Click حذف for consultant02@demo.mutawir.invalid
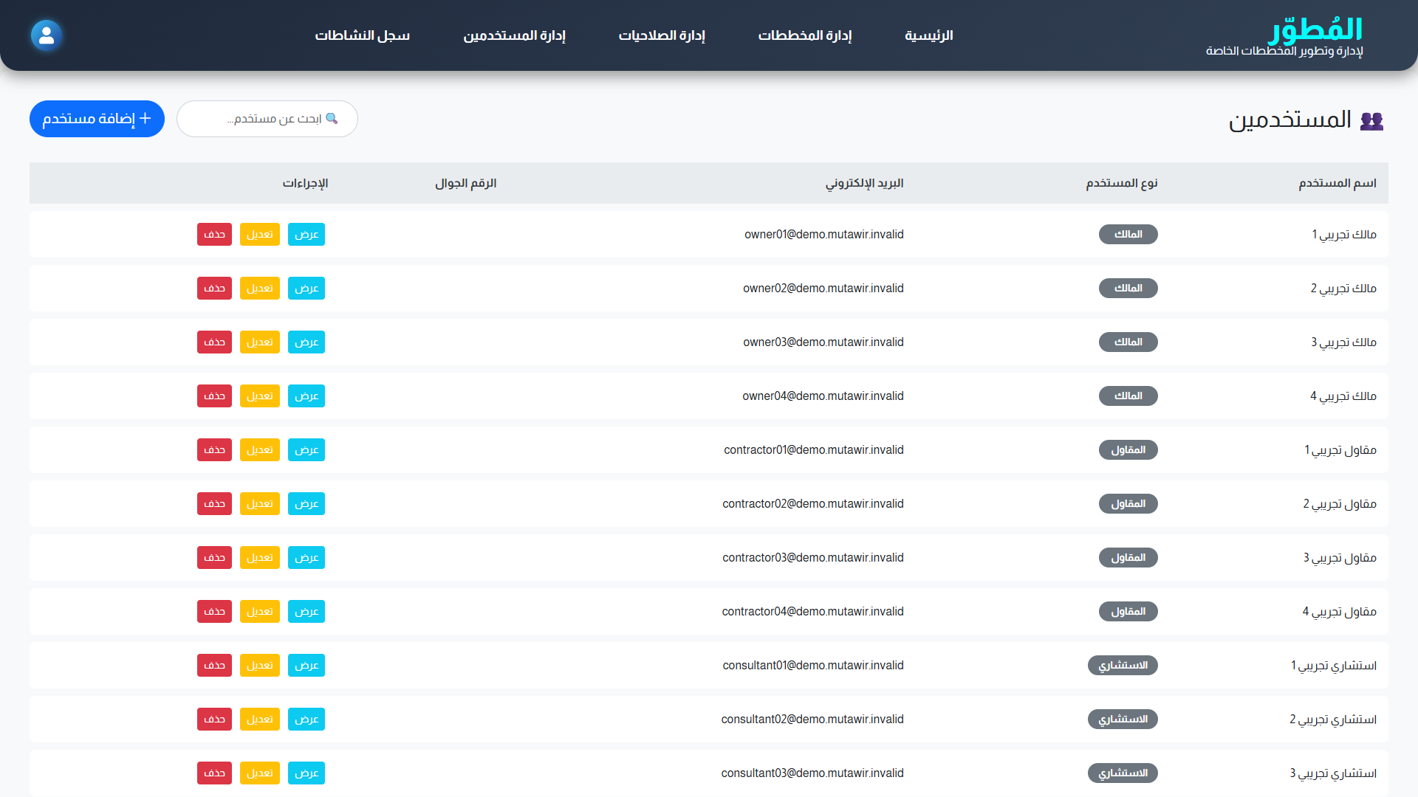This screenshot has width=1418, height=797. pos(214,719)
